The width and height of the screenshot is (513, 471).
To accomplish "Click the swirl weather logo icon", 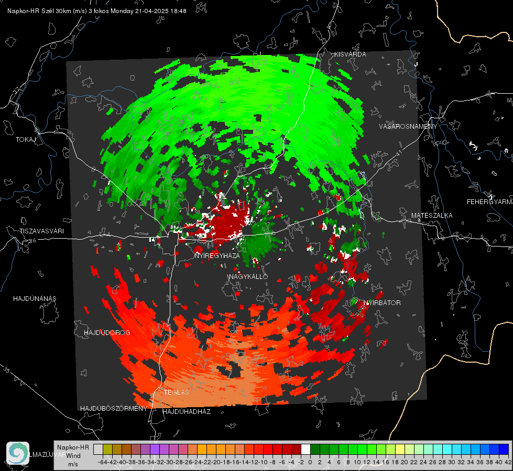I will pyautogui.click(x=18, y=453).
